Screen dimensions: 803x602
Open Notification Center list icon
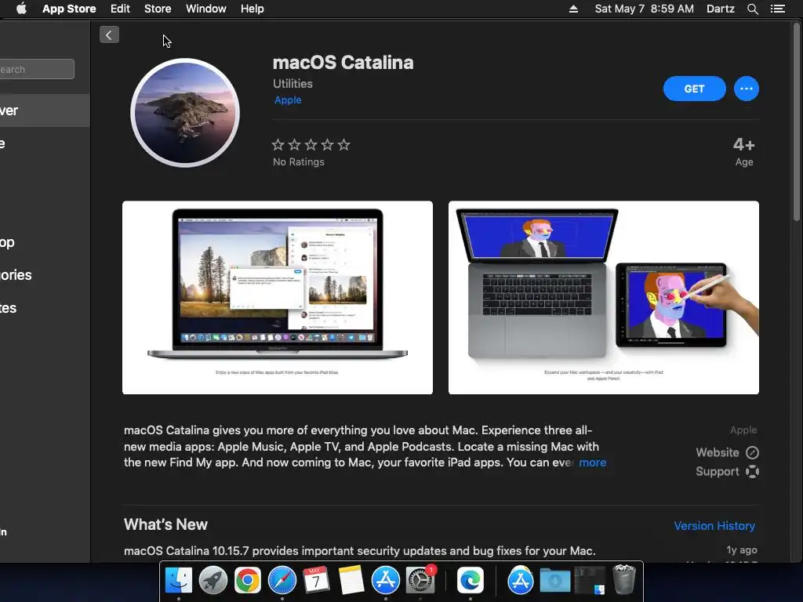777,9
